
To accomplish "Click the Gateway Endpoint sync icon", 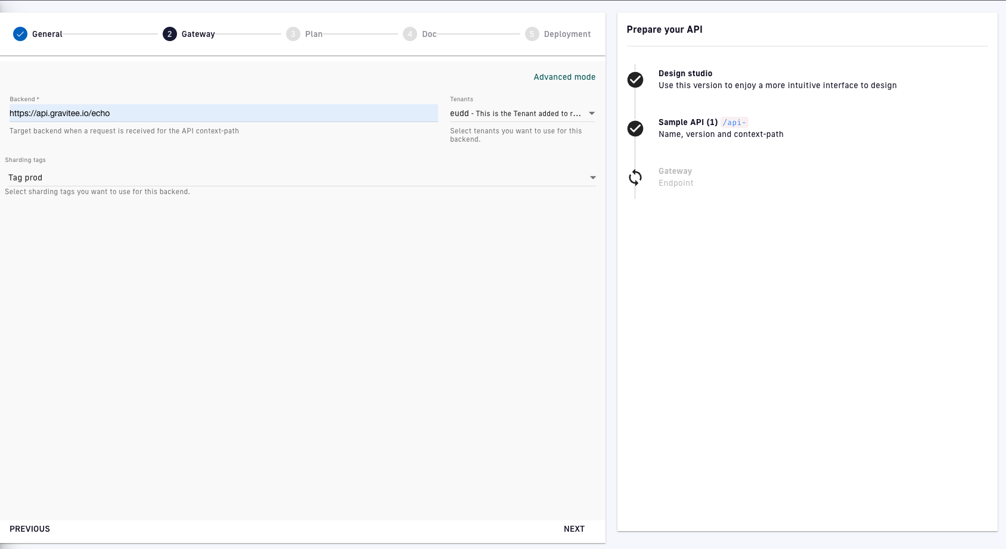I will (635, 177).
